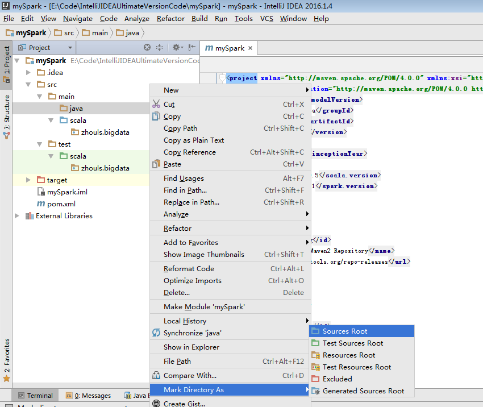Click the Scroll from Source target icon
Screen dimensions: 483x407
147,47
